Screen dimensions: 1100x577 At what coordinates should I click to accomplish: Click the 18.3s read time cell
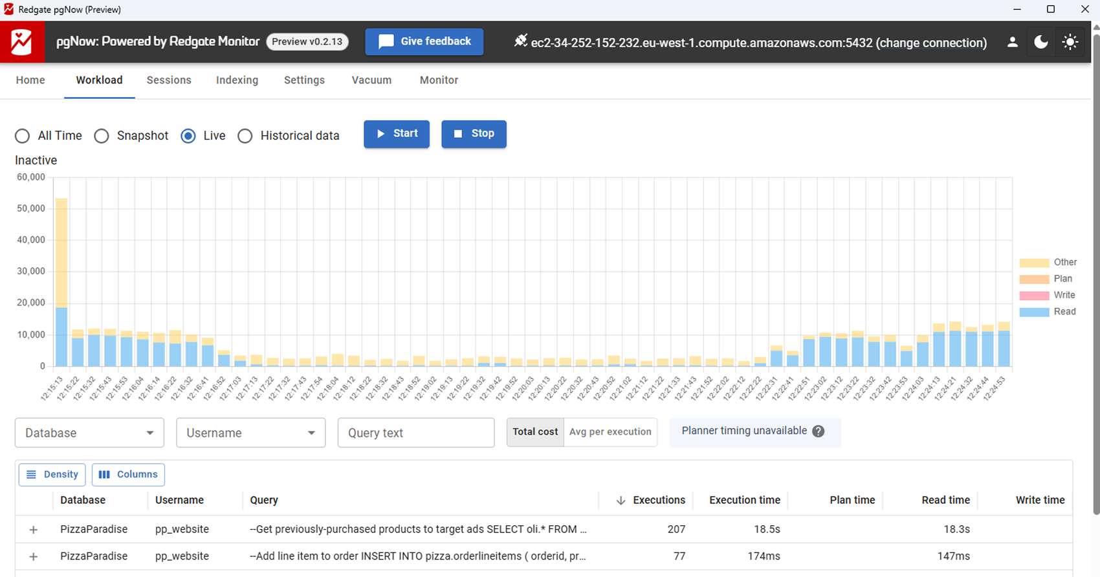coord(956,529)
